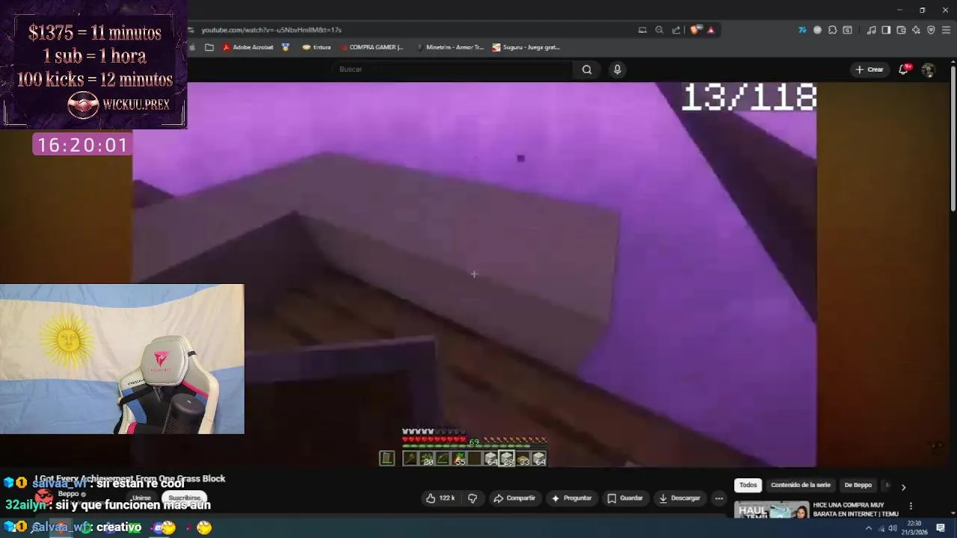Open the tintura bookmark
Screen dimensions: 957x538
click(316, 47)
